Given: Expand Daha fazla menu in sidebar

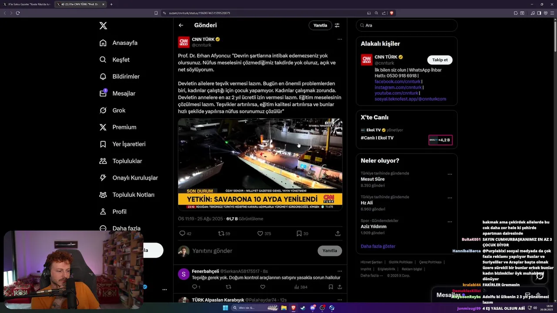Looking at the screenshot, I should [120, 228].
